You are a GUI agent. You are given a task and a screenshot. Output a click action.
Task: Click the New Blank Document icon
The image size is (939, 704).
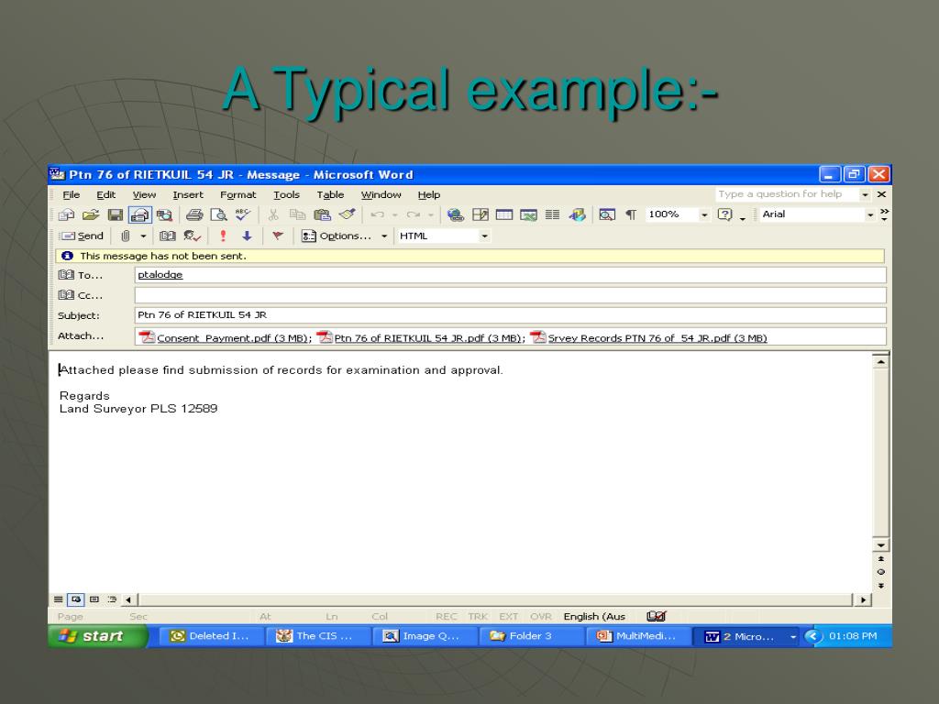[x=66, y=214]
